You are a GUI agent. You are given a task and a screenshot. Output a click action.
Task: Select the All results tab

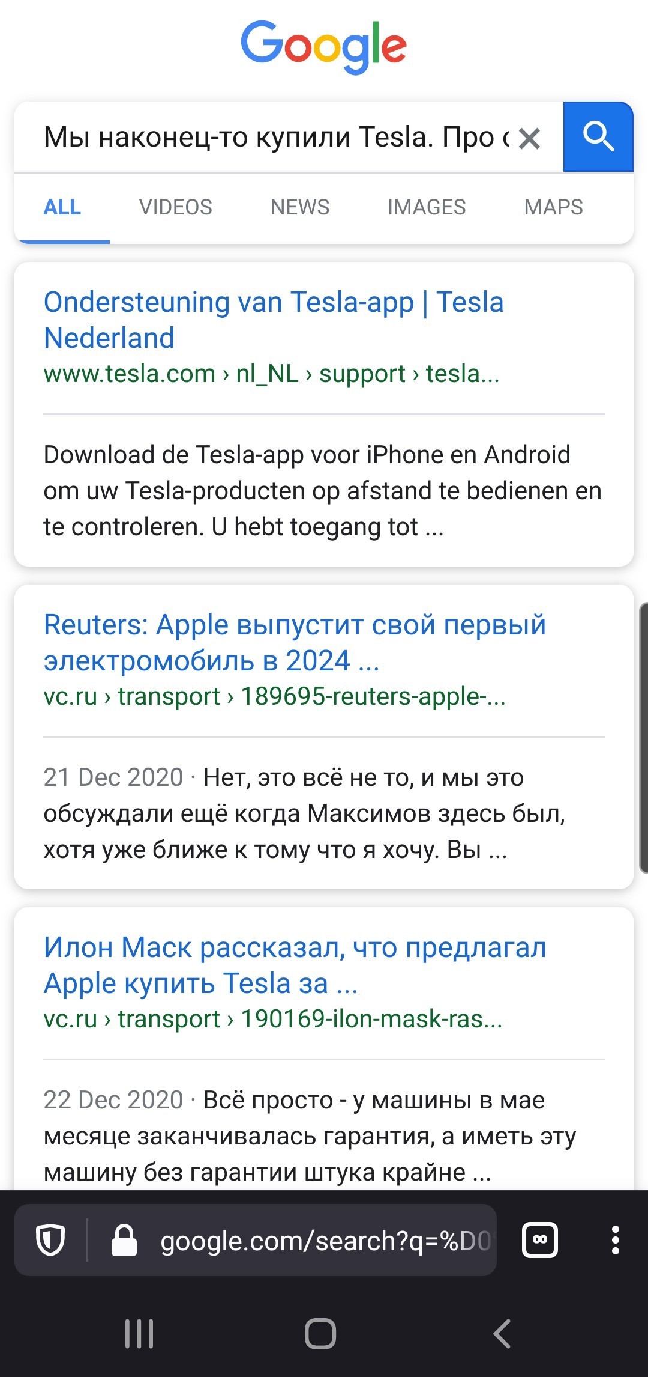(62, 207)
